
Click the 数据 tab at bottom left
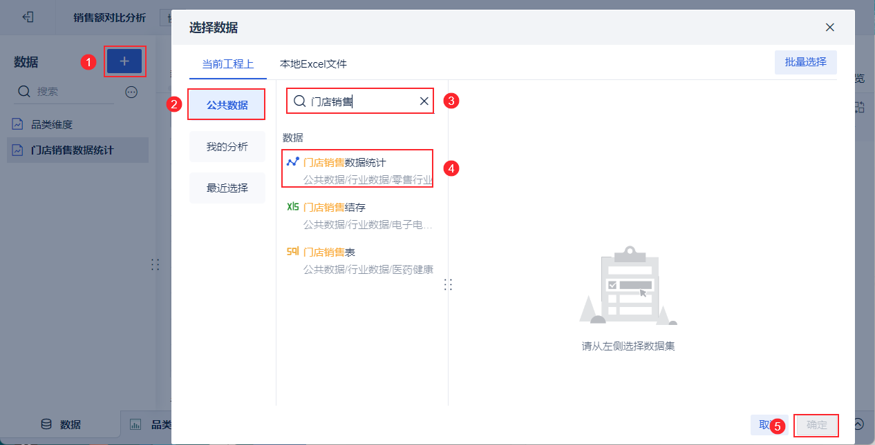tap(61, 424)
